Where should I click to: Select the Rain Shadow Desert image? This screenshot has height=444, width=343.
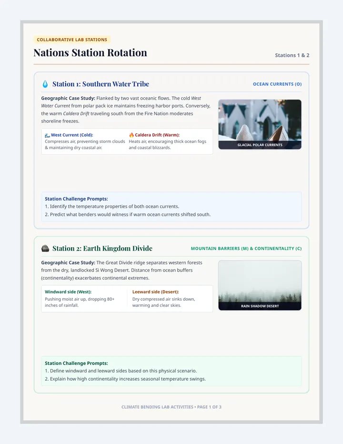pos(260,285)
